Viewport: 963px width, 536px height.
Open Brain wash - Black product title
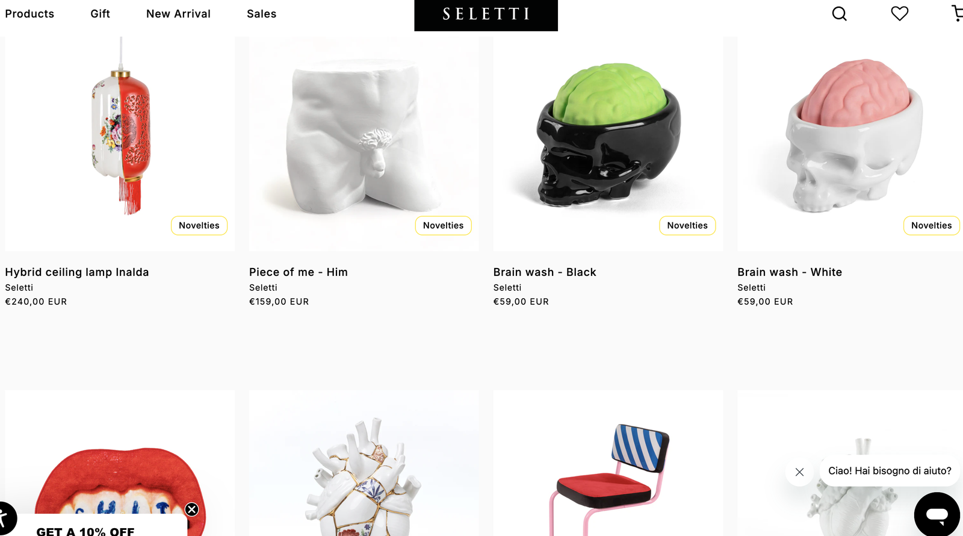coord(545,272)
